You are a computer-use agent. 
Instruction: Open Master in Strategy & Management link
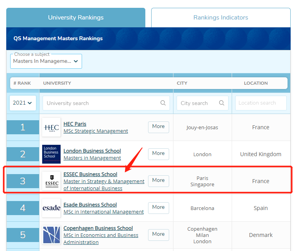tap(104, 185)
